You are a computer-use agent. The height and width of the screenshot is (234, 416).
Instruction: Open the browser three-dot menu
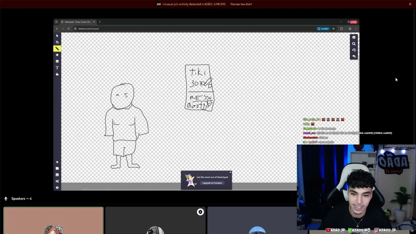pyautogui.click(x=356, y=29)
